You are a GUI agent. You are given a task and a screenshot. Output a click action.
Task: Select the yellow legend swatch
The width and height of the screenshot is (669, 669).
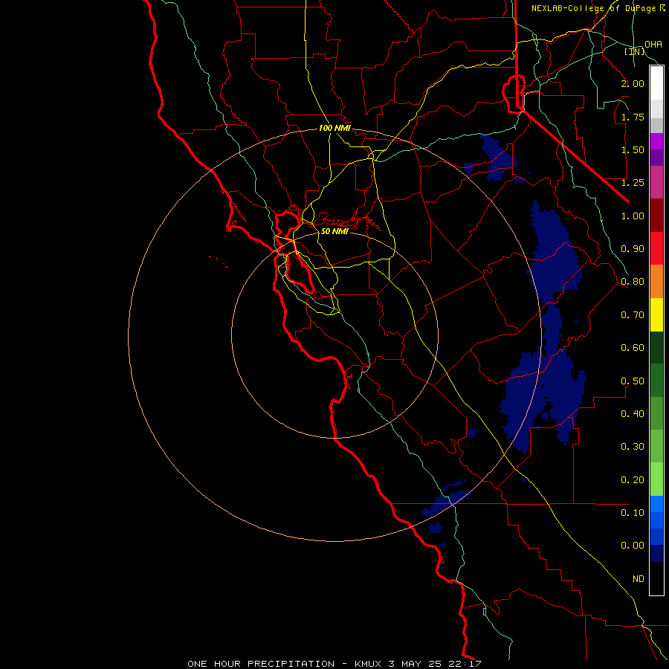coord(656,314)
